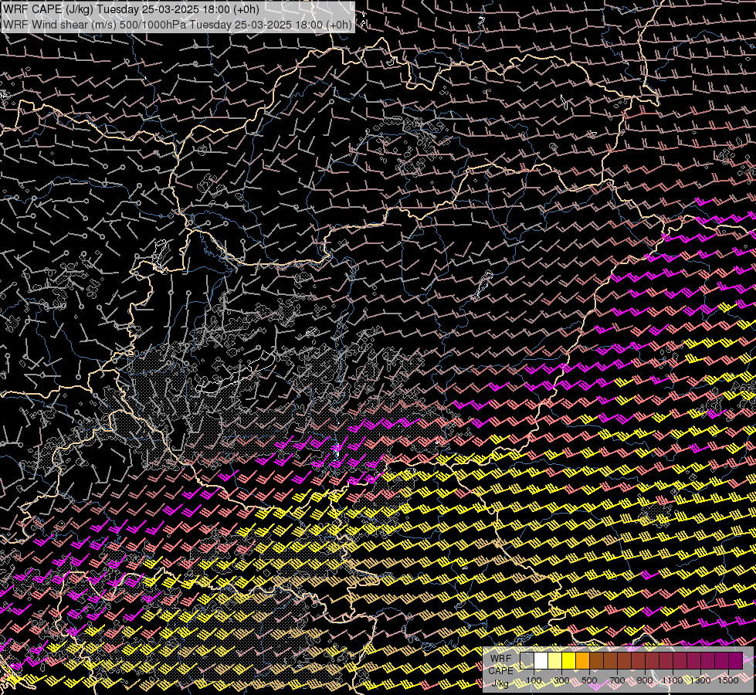Click the WRF CAPE title line
Screen dimensions: 756x695
click(x=131, y=8)
